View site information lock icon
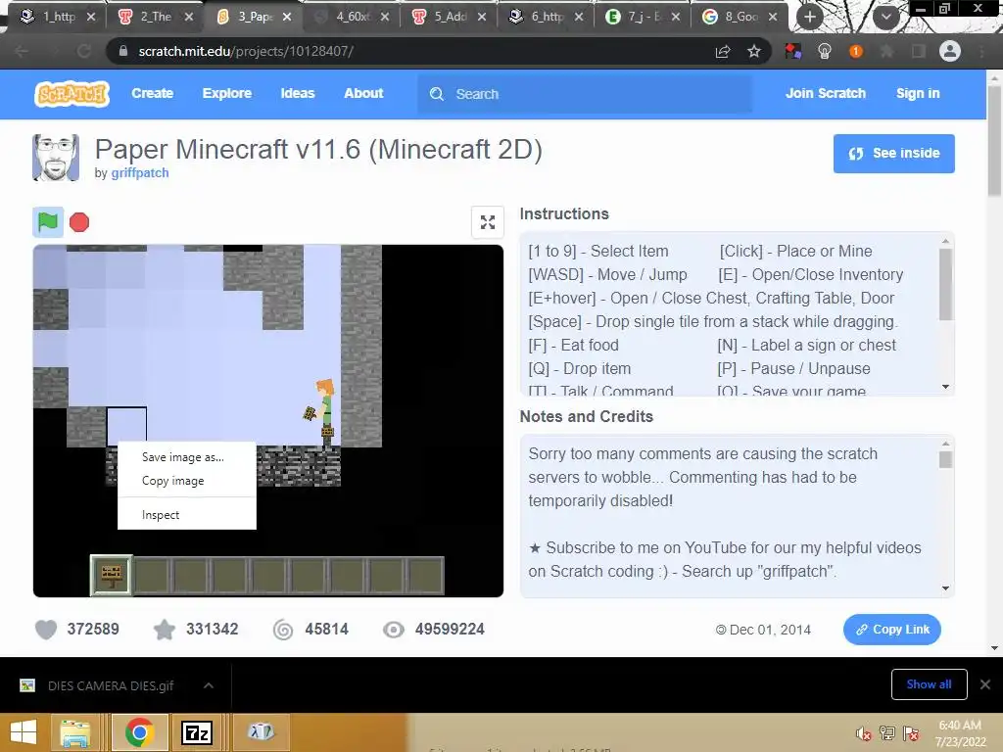This screenshot has height=752, width=1003. pyautogui.click(x=123, y=51)
